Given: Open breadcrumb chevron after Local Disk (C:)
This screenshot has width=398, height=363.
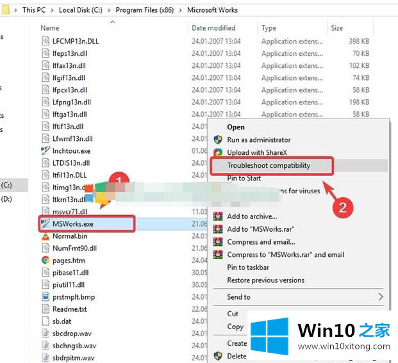Looking at the screenshot, I should click(x=109, y=10).
